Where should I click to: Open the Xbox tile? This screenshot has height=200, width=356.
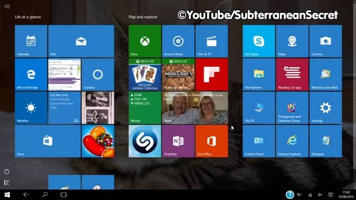(145, 41)
